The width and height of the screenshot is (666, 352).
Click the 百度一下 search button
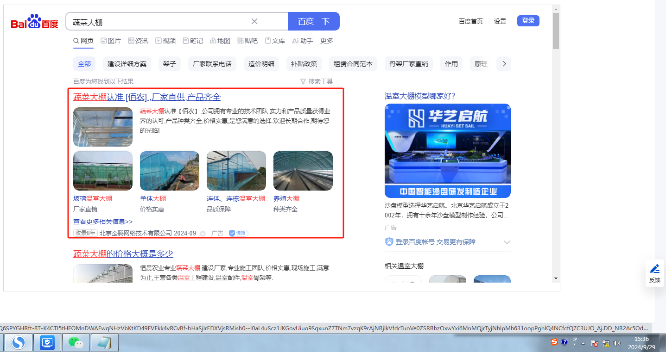[x=314, y=21]
